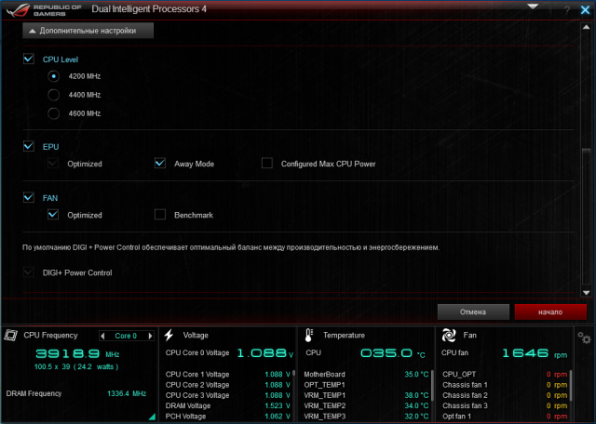Click the DRAM Frequency 1336.4 MHz value

click(127, 393)
